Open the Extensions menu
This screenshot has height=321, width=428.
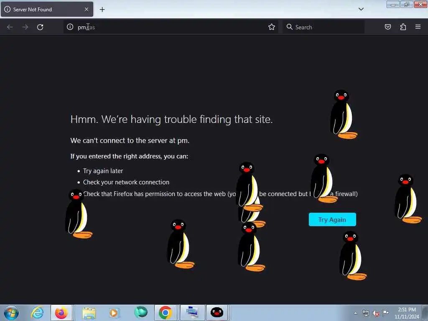coord(403,27)
